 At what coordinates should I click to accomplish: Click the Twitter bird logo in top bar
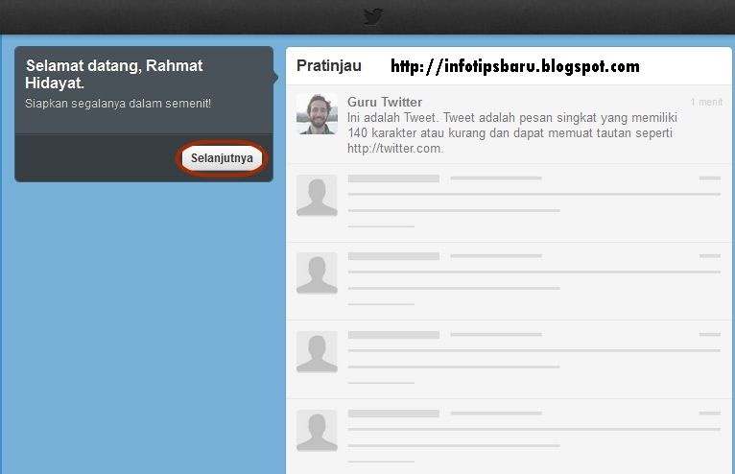[373, 16]
